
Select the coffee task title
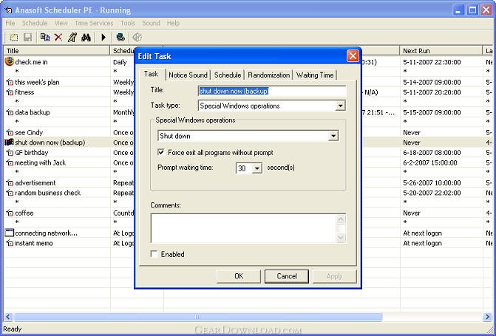pos(24,213)
